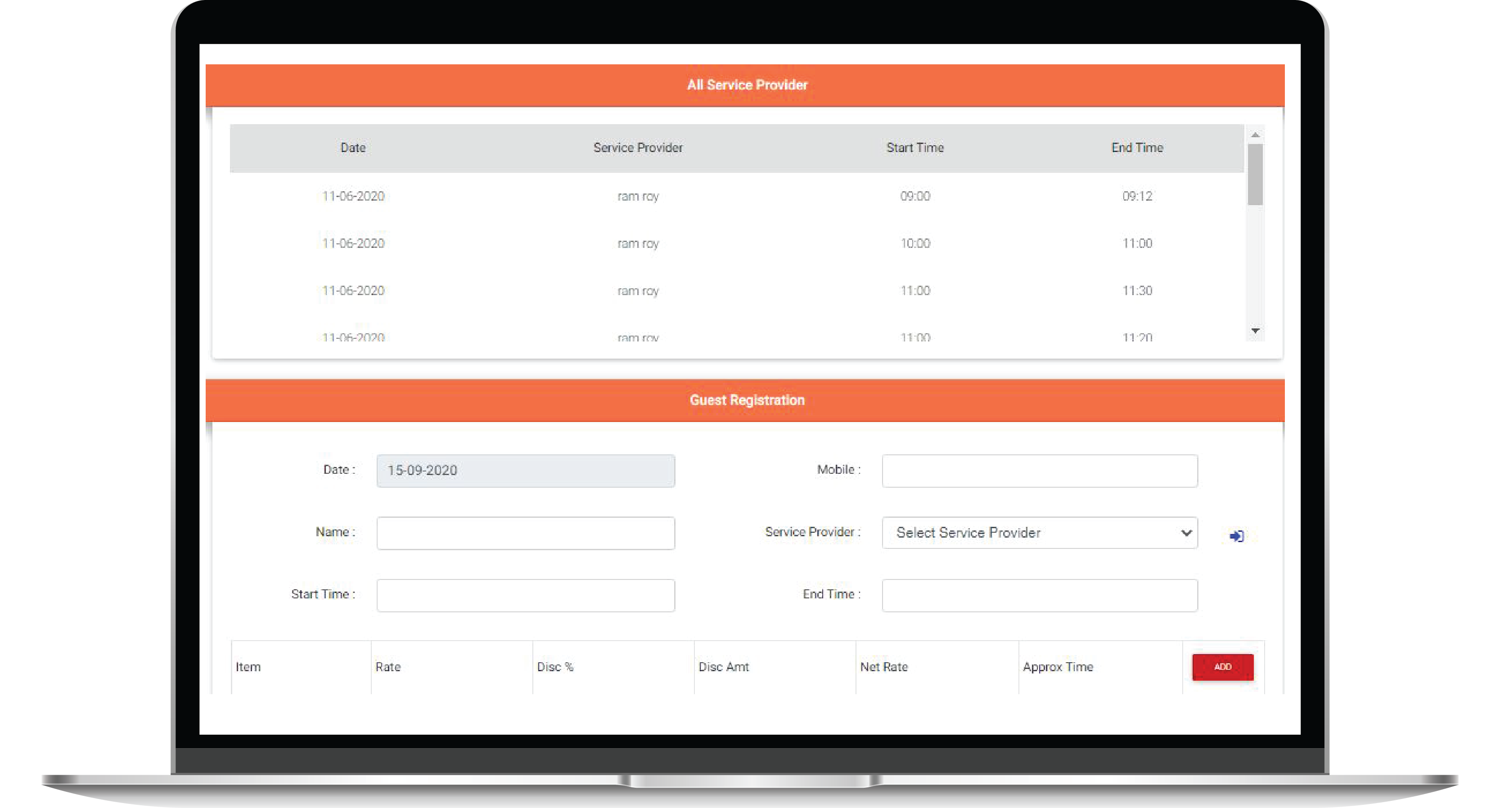Click the Date field showing 15-09-2020
Image resolution: width=1500 pixels, height=808 pixels.
[525, 471]
